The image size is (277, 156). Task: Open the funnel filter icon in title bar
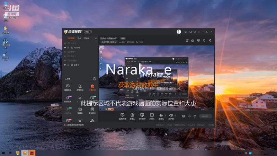coord(195,32)
